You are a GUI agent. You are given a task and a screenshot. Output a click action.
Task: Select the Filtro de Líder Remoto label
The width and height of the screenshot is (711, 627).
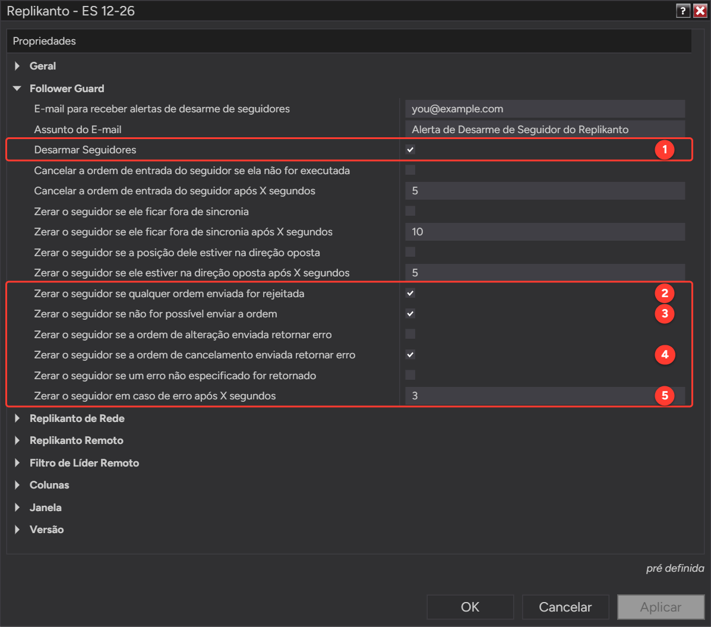pyautogui.click(x=84, y=463)
